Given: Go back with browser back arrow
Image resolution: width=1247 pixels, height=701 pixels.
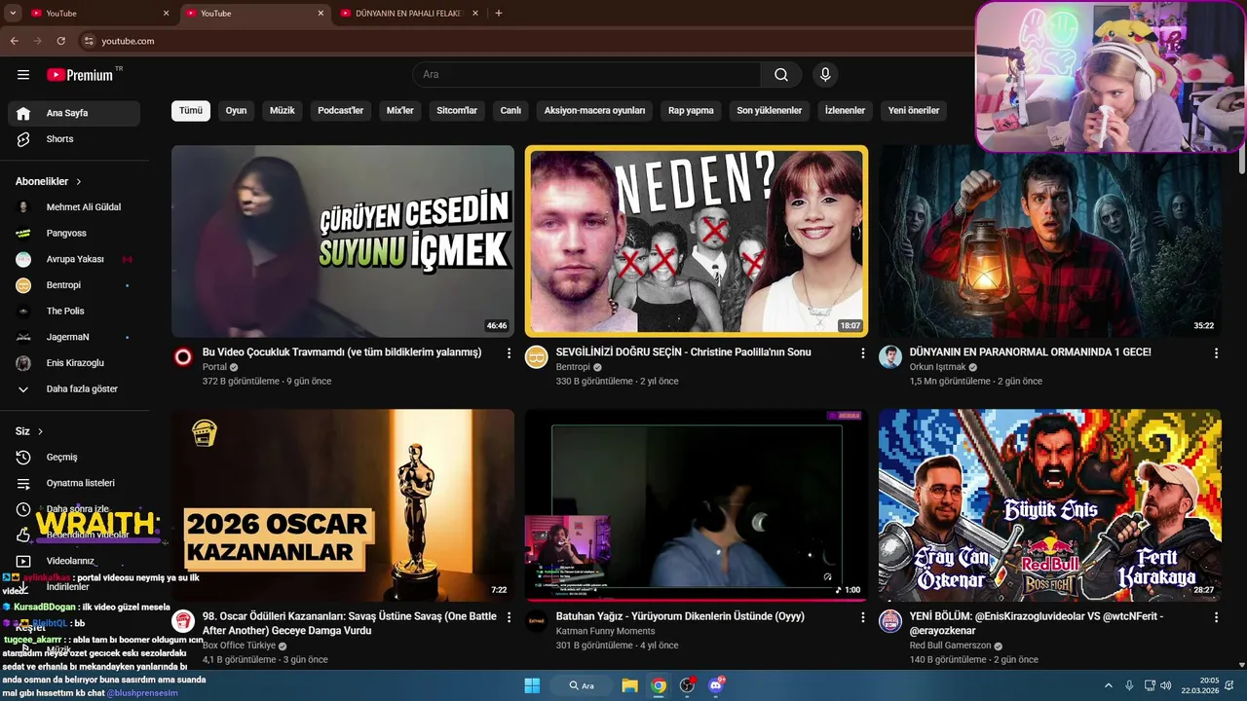Looking at the screenshot, I should click(15, 41).
